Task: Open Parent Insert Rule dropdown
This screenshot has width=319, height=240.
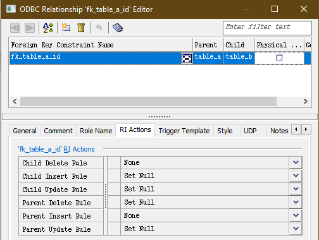Action: coord(296,215)
